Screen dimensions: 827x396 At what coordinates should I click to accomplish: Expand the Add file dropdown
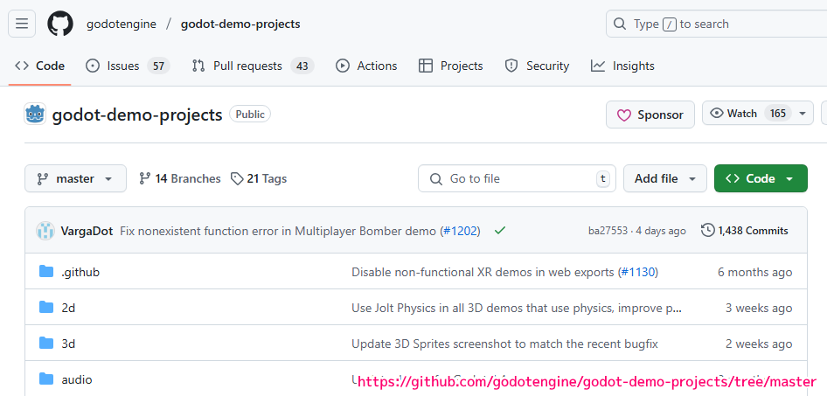[665, 178]
